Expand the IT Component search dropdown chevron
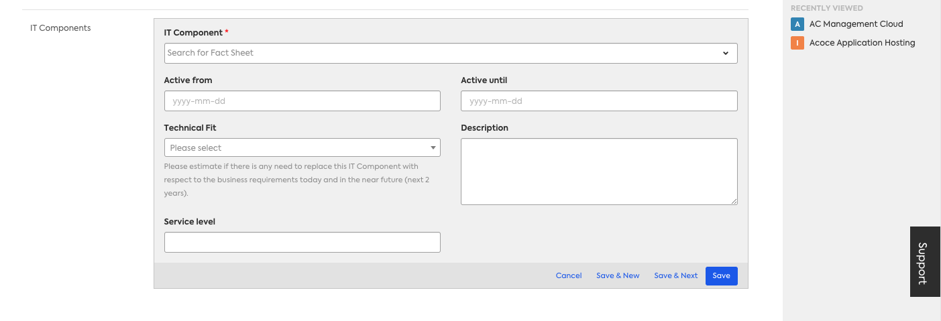Viewport: 941px width, 321px height. coord(726,53)
